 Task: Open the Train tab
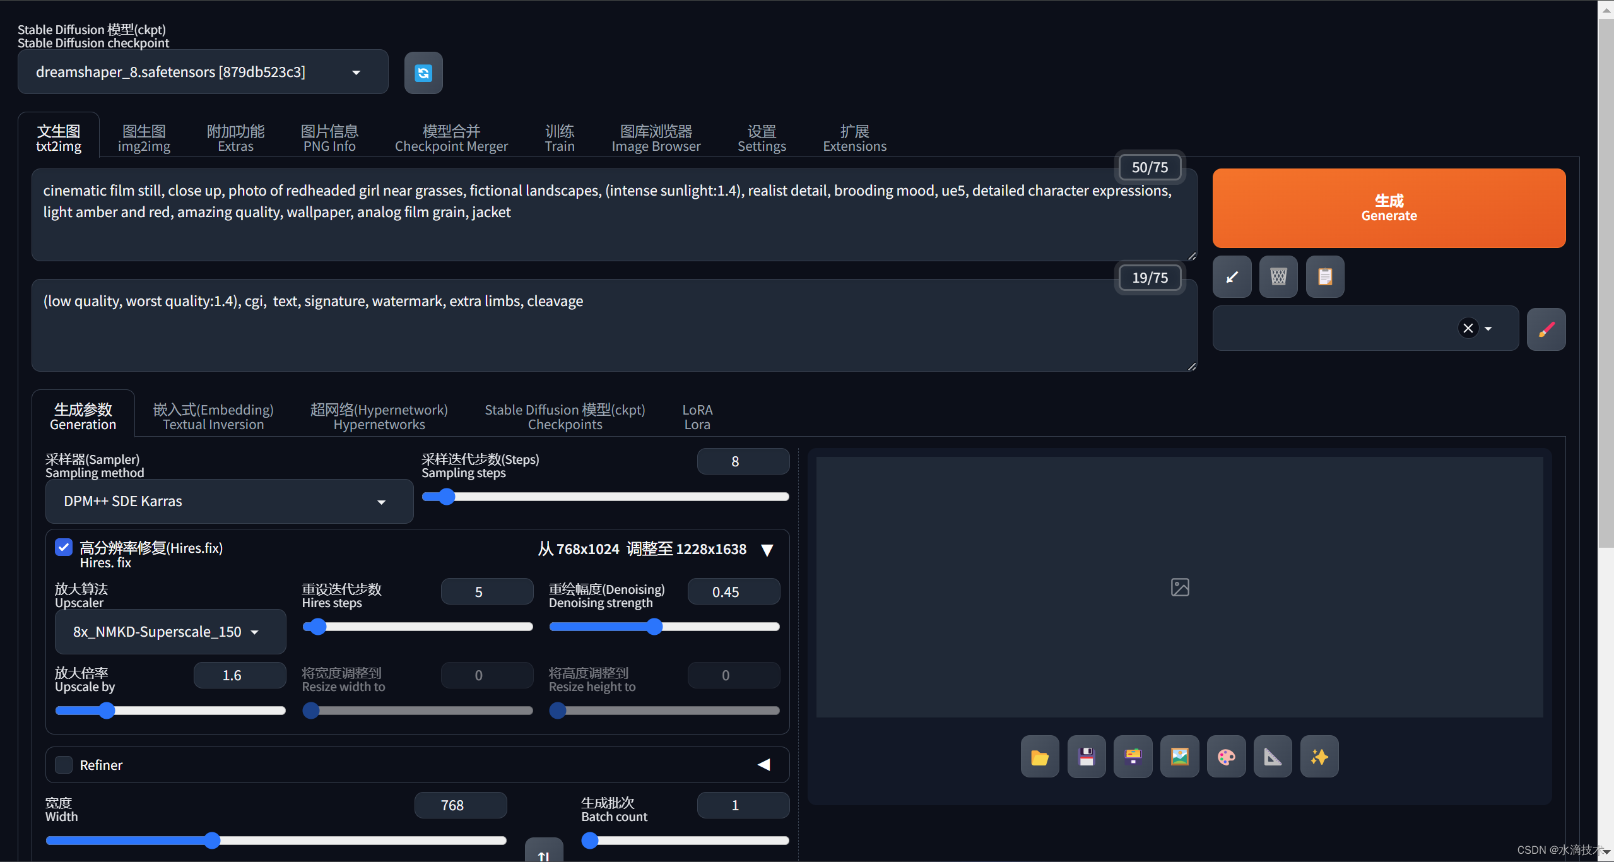point(560,138)
